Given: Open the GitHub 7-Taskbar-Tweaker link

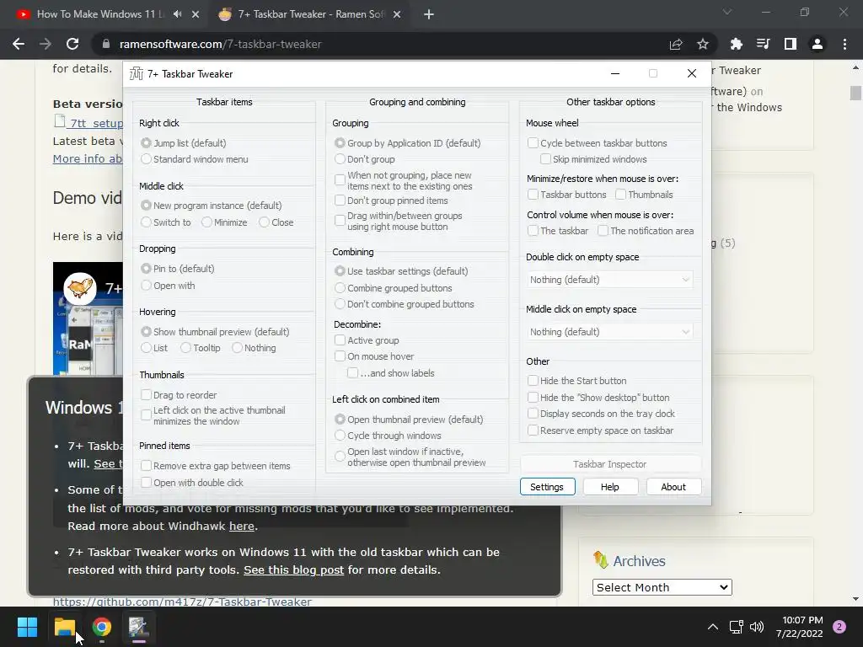Looking at the screenshot, I should click(182, 602).
